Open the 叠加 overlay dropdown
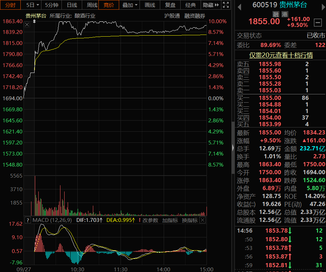This screenshot has width=326, height=272. pos(130,5)
